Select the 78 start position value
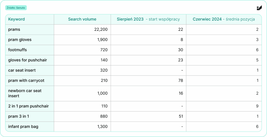 pos(181,80)
